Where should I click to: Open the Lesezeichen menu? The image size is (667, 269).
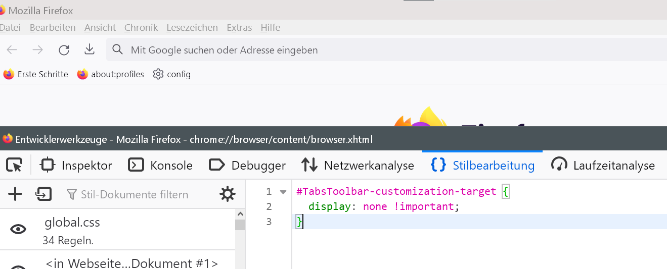[192, 27]
